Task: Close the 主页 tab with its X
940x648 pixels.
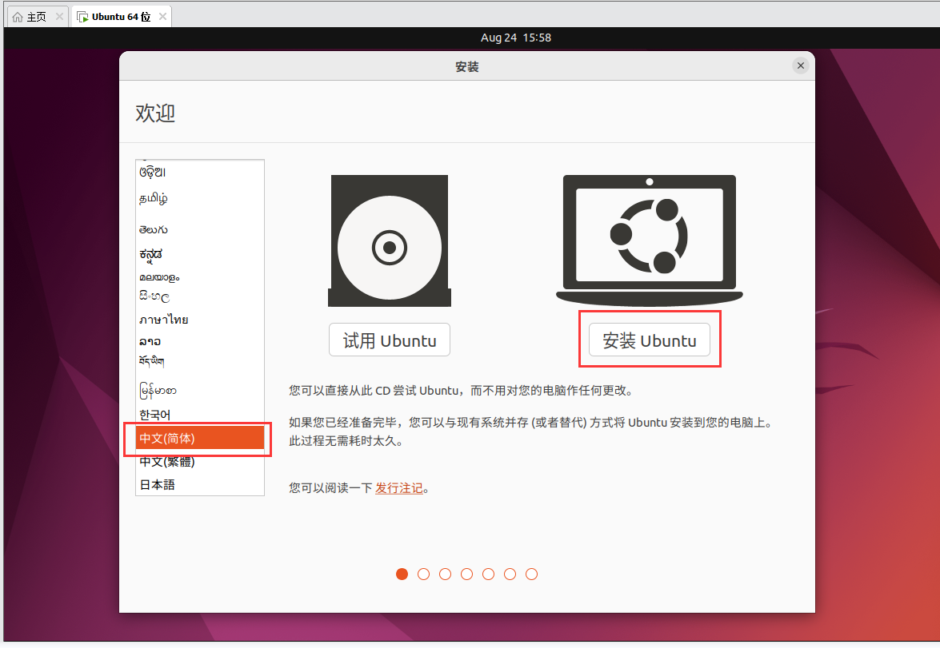Action: click(59, 17)
